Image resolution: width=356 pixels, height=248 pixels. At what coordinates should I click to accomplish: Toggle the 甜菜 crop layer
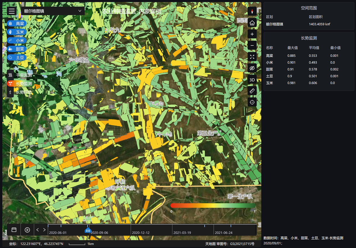(17, 49)
